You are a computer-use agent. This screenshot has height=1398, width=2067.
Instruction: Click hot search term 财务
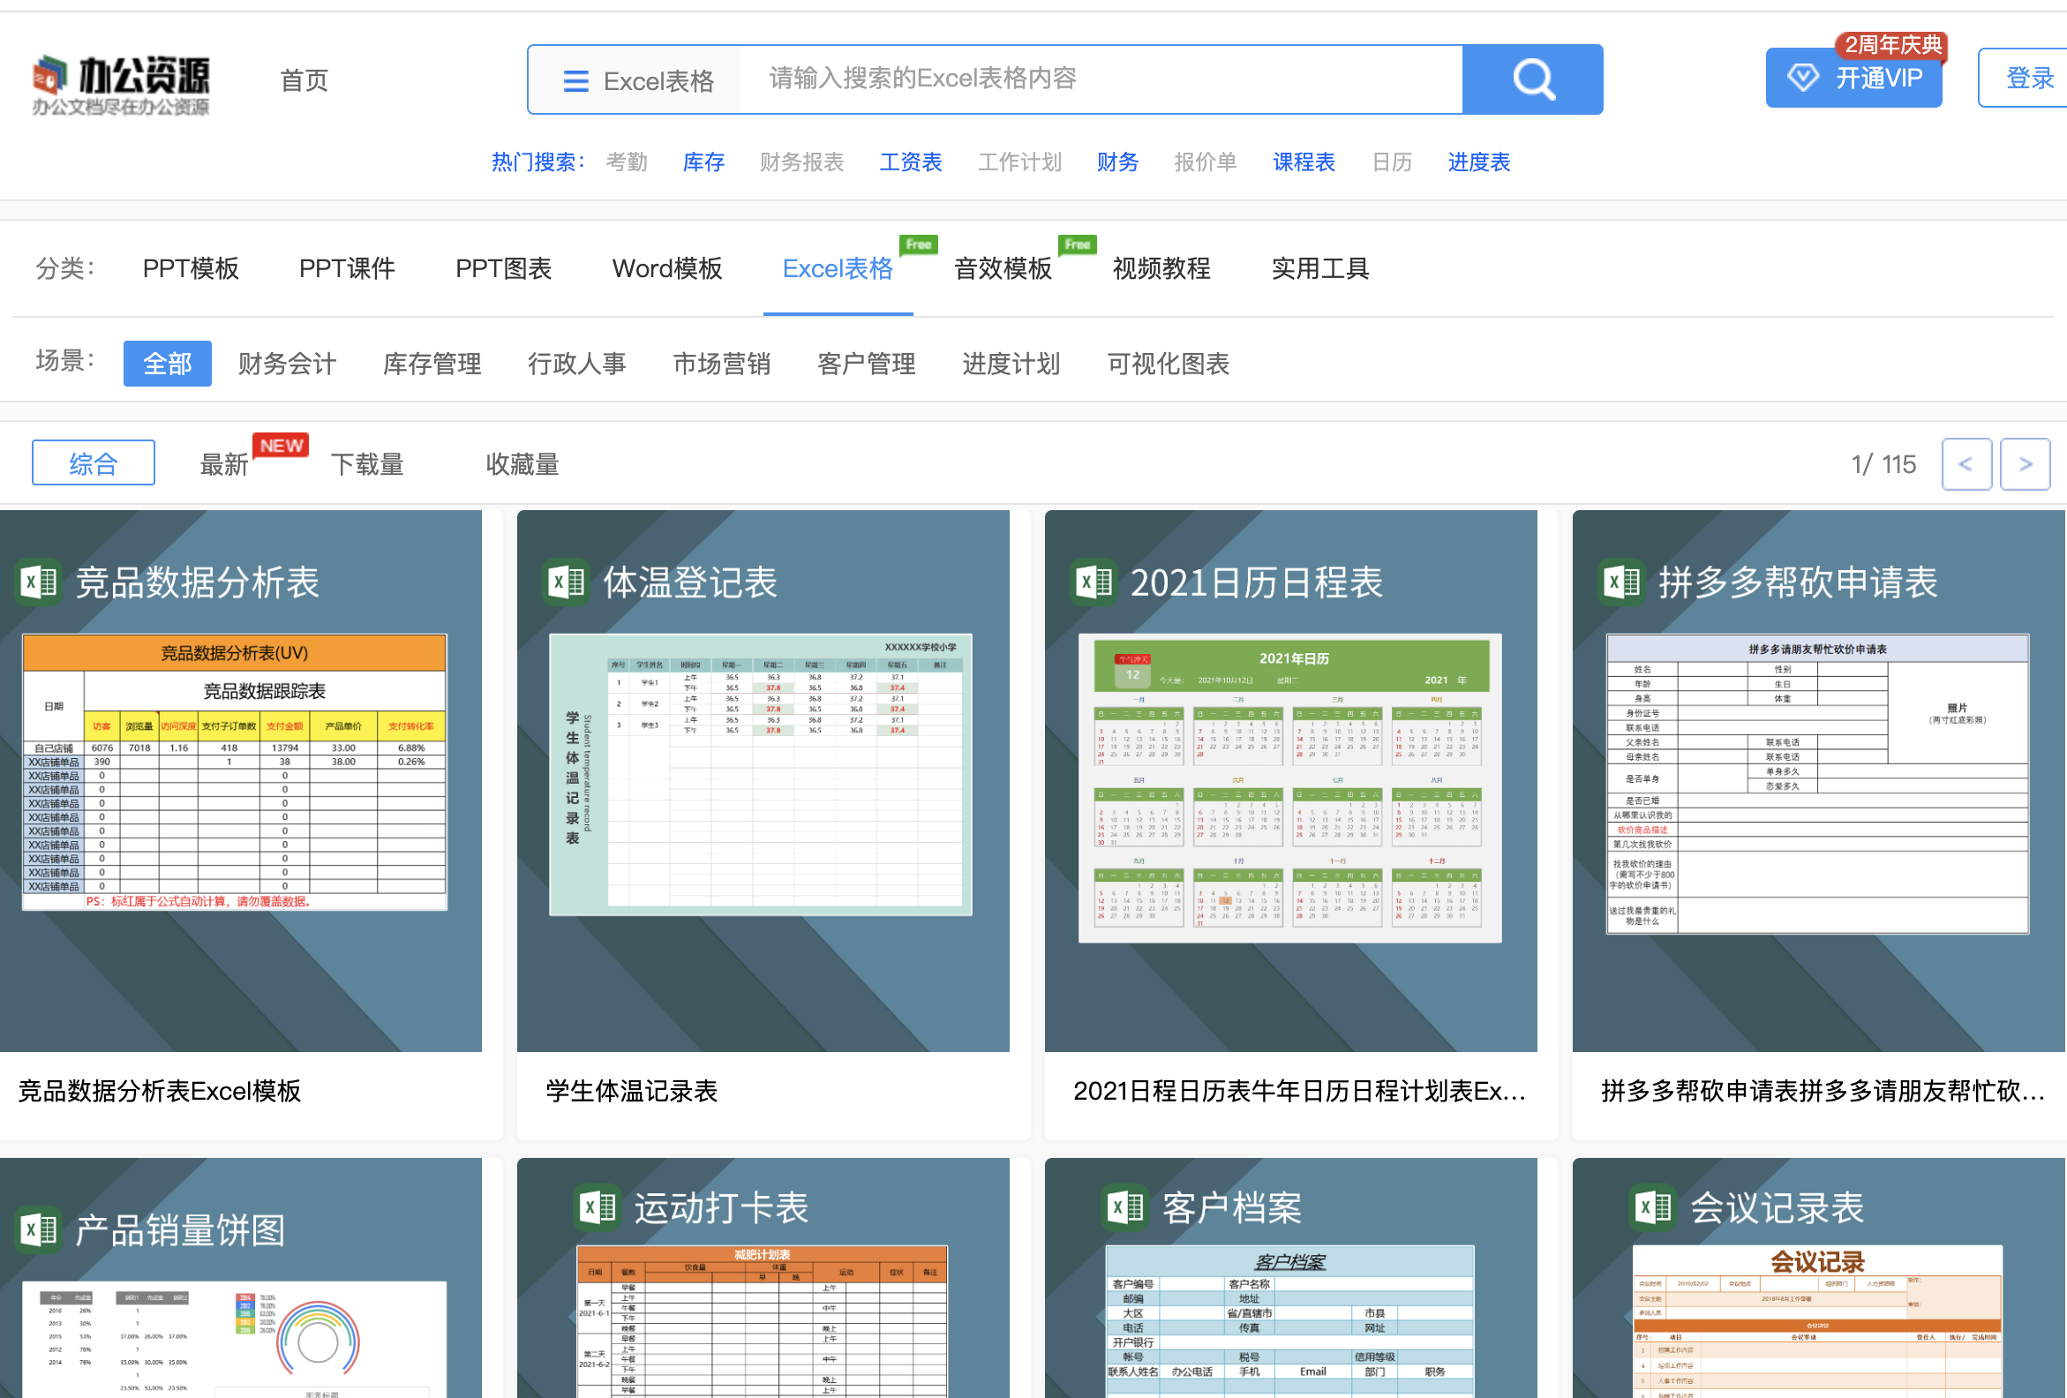pos(1117,162)
